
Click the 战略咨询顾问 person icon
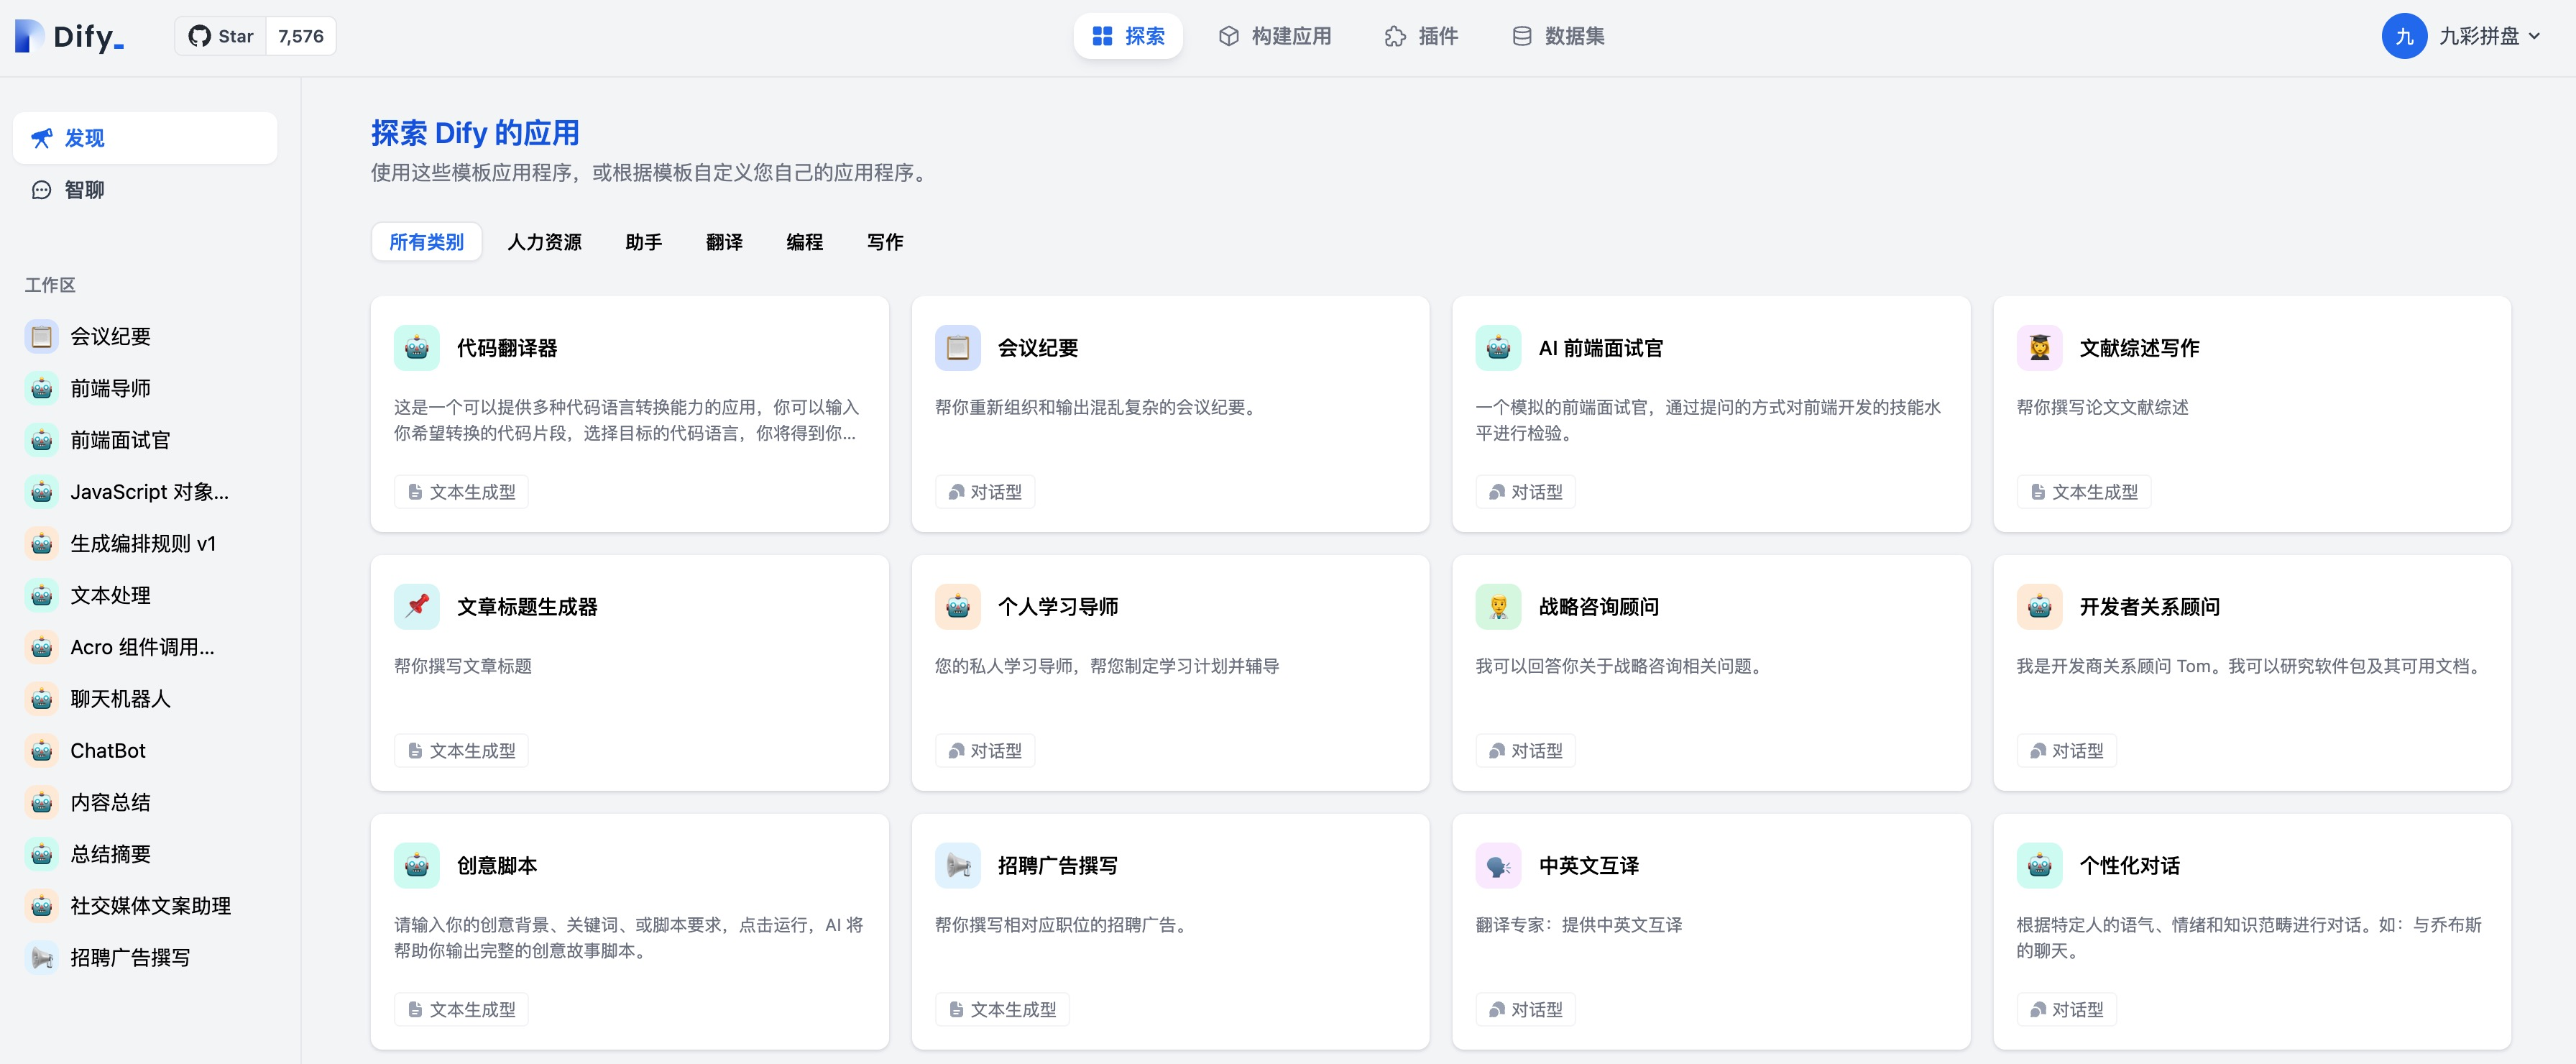coord(1498,606)
